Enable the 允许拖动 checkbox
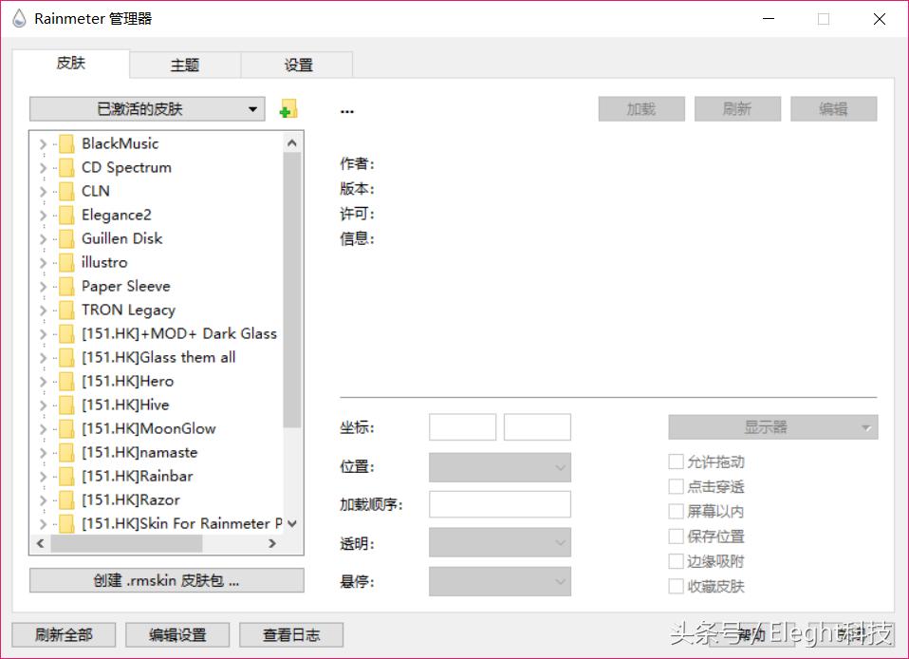 click(676, 461)
